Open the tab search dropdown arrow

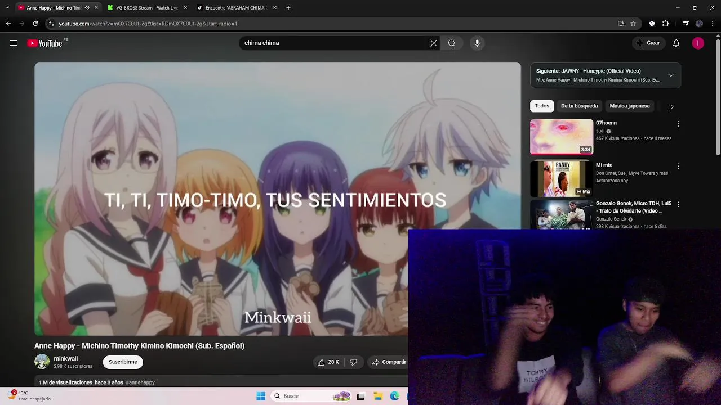7,8
